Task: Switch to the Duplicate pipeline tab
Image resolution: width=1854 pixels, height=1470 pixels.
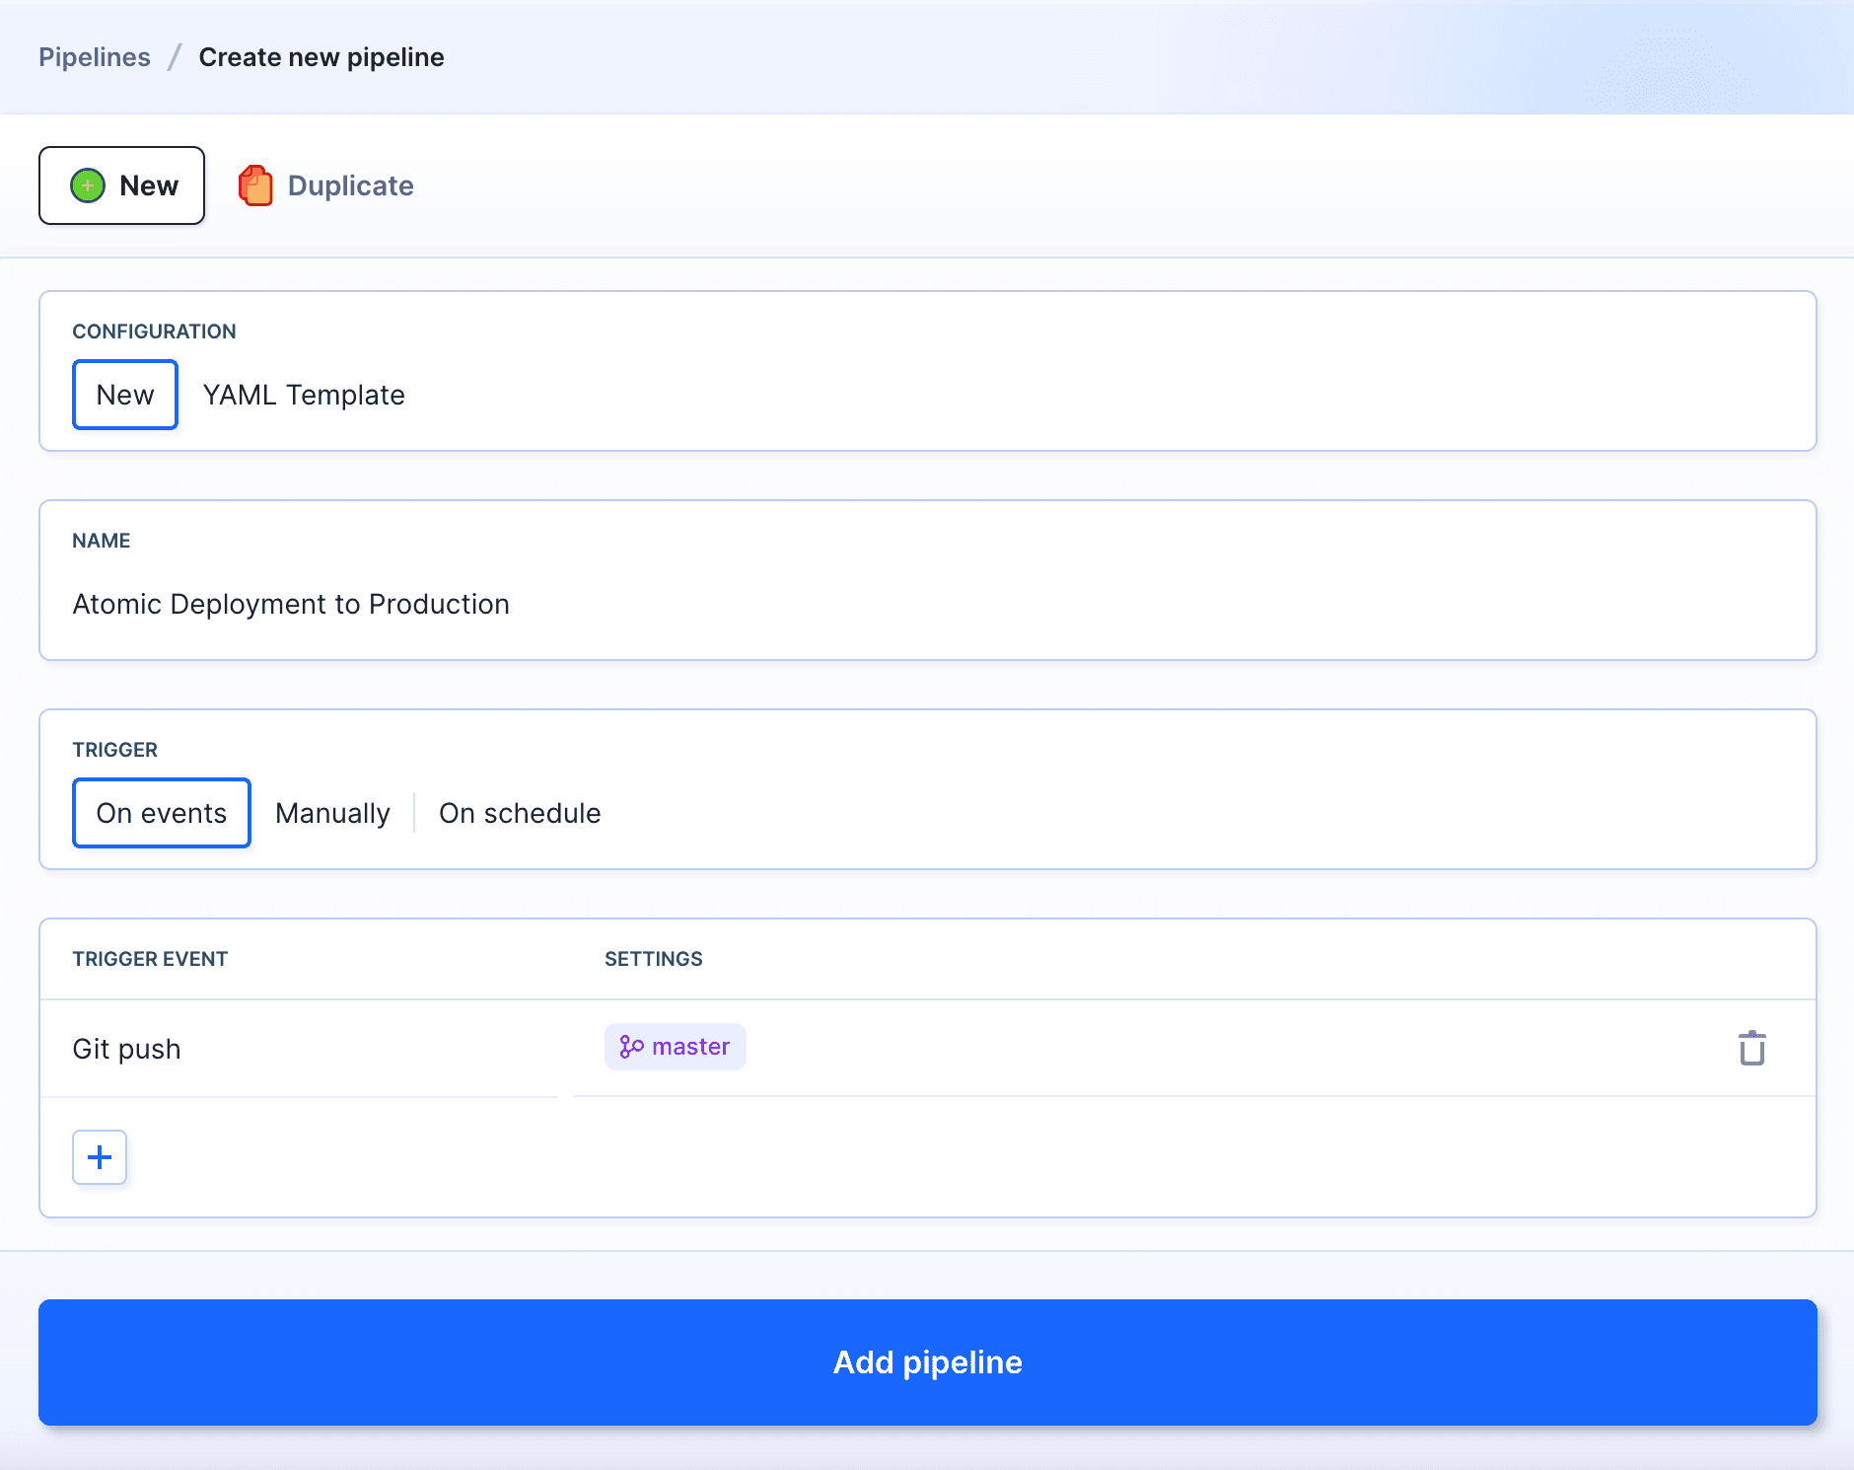Action: pos(327,185)
